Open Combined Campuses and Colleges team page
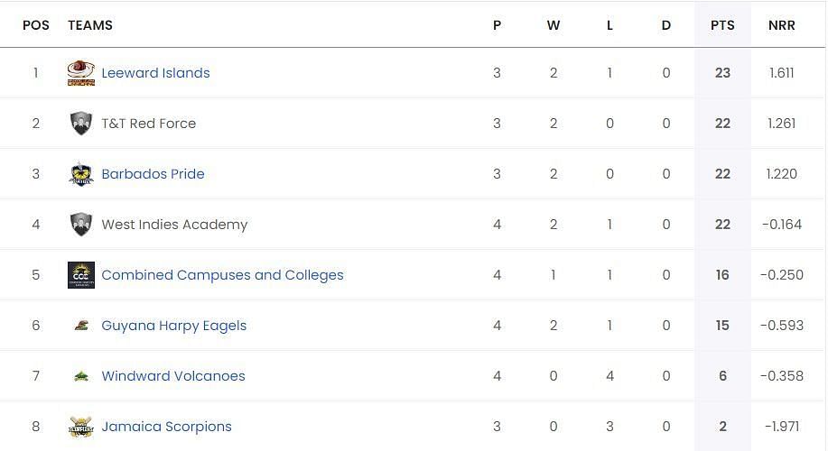828x451 pixels. 222,275
